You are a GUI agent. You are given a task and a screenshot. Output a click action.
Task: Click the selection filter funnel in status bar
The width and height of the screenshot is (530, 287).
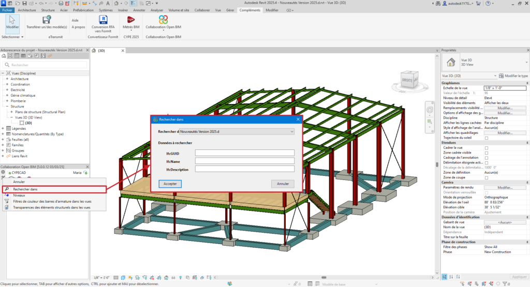point(505,284)
